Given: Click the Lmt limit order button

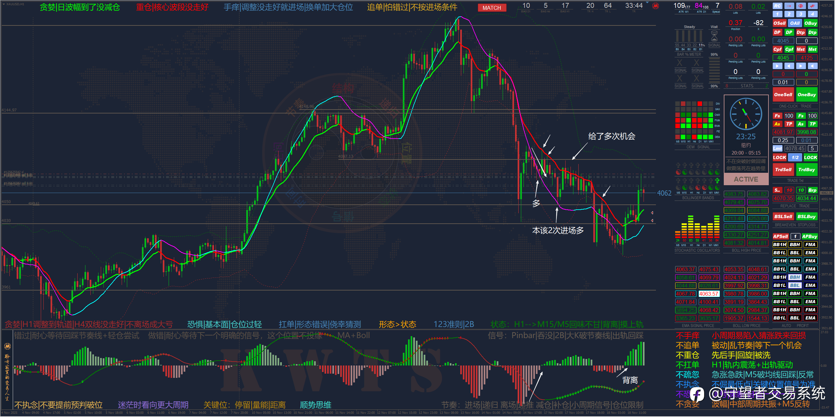Looking at the screenshot, I should (x=777, y=148).
